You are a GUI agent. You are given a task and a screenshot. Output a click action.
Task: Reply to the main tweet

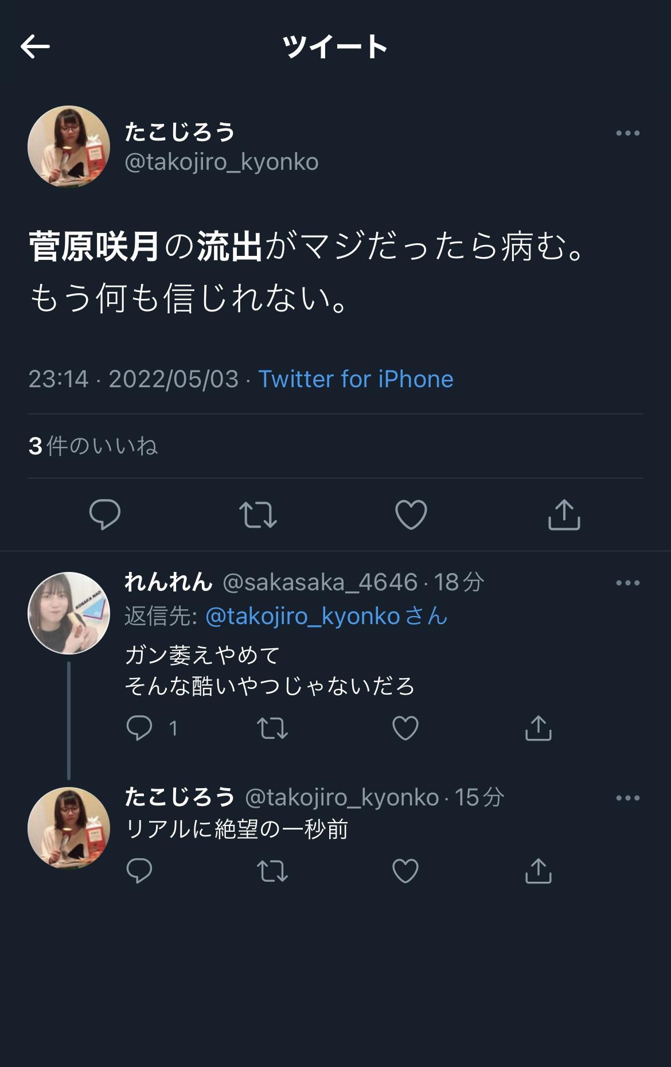click(x=105, y=514)
